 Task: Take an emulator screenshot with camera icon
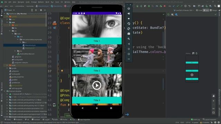129,34
